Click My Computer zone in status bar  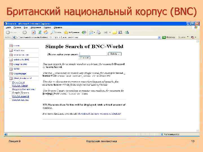click(x=170, y=134)
